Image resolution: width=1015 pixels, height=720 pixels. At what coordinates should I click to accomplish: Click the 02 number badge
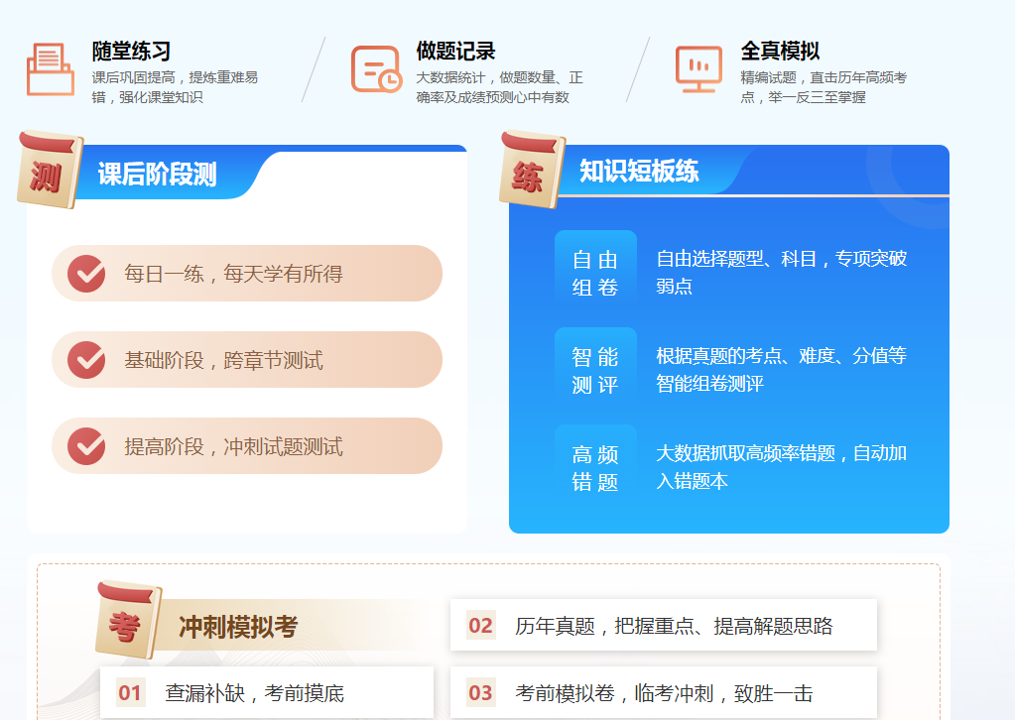[480, 626]
